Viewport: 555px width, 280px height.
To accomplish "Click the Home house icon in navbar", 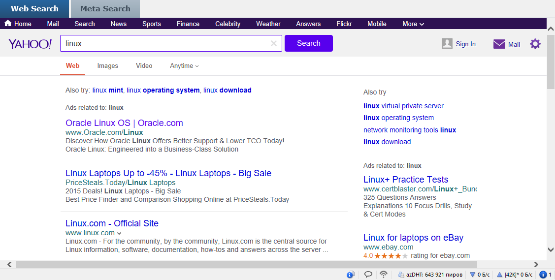I will pos(8,24).
